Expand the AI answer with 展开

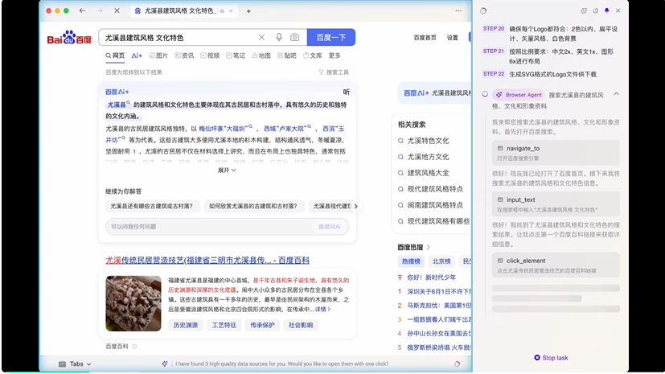coord(227,170)
